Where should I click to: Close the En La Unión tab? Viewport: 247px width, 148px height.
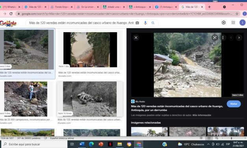point(98,7)
